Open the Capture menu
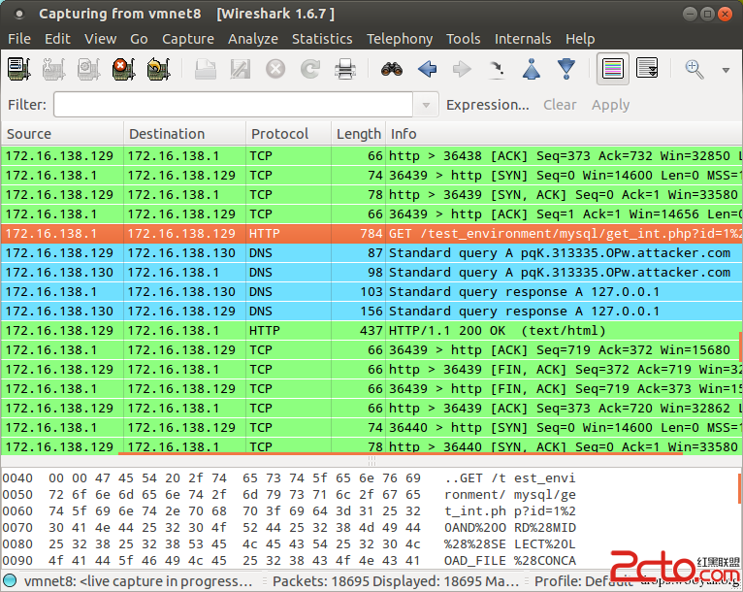The width and height of the screenshot is (743, 592). pos(188,39)
